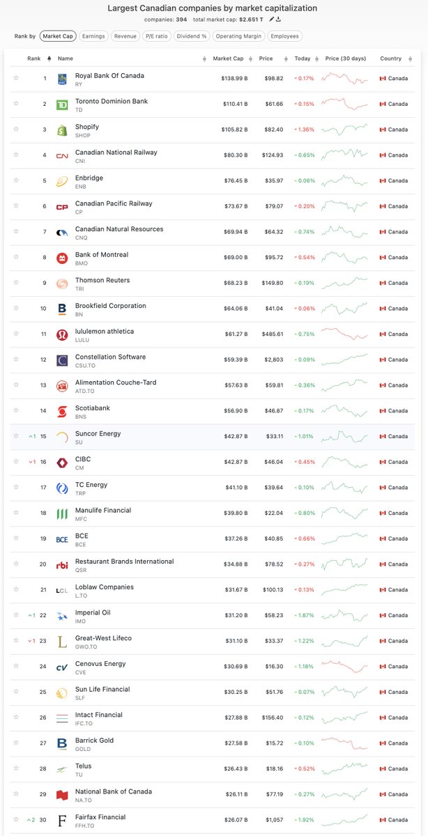Click the Canadian Natural Resources logo
Viewport: 428px width, 836px height.
click(x=61, y=232)
